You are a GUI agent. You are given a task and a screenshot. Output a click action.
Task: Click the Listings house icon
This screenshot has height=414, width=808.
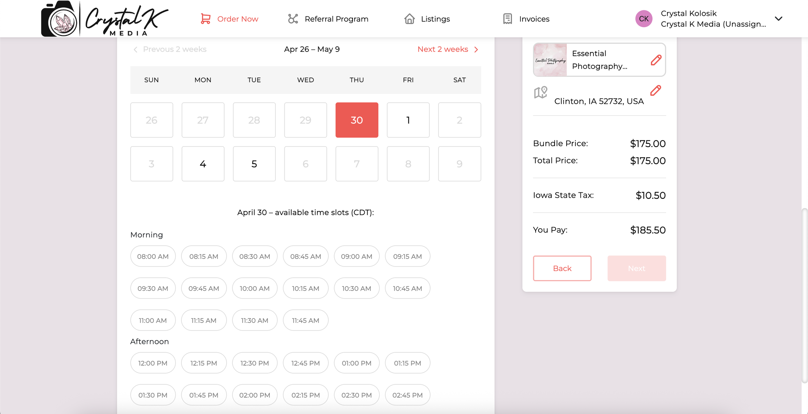coord(409,19)
